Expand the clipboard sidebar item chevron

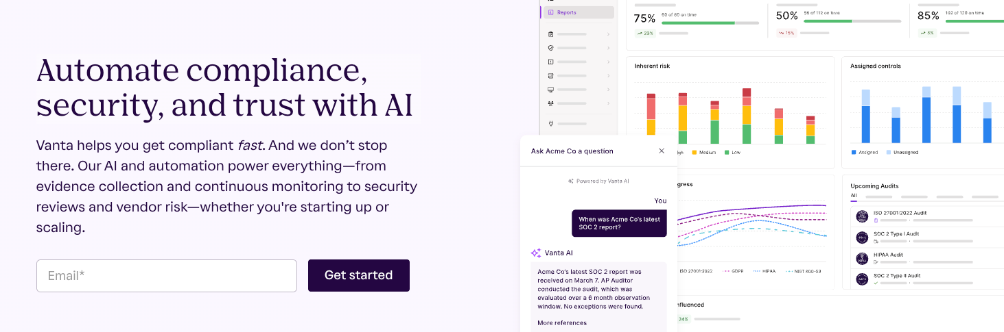click(x=608, y=34)
